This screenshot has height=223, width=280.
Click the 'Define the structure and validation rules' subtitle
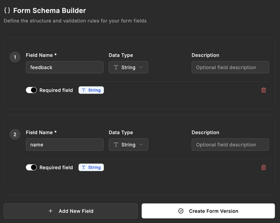(75, 21)
